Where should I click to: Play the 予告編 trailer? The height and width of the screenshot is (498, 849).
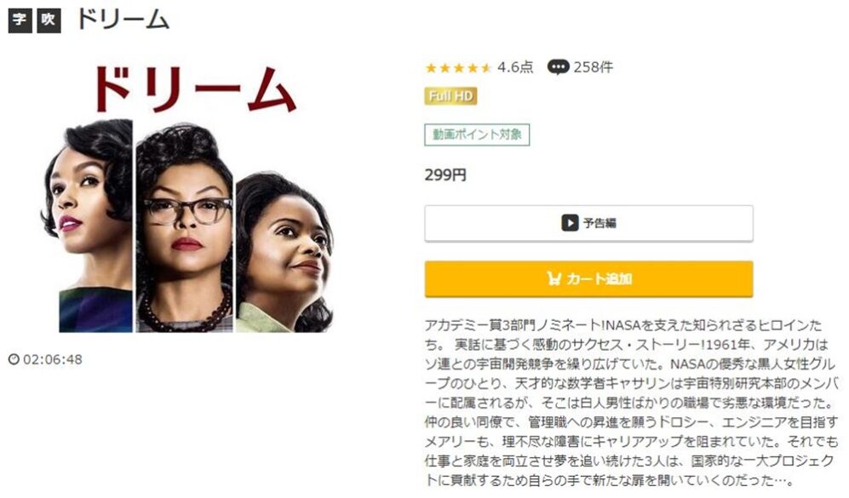click(x=588, y=223)
